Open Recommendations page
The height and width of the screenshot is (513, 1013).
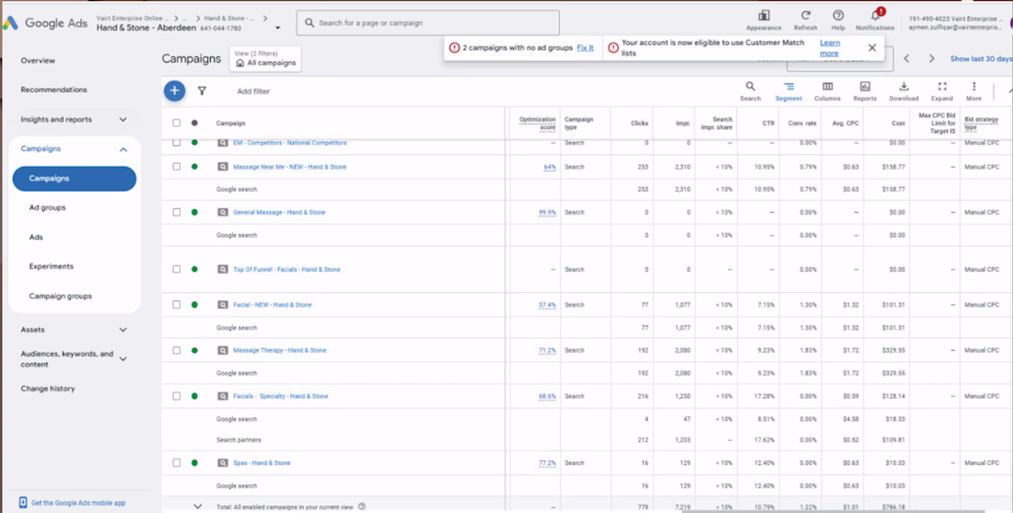click(53, 90)
